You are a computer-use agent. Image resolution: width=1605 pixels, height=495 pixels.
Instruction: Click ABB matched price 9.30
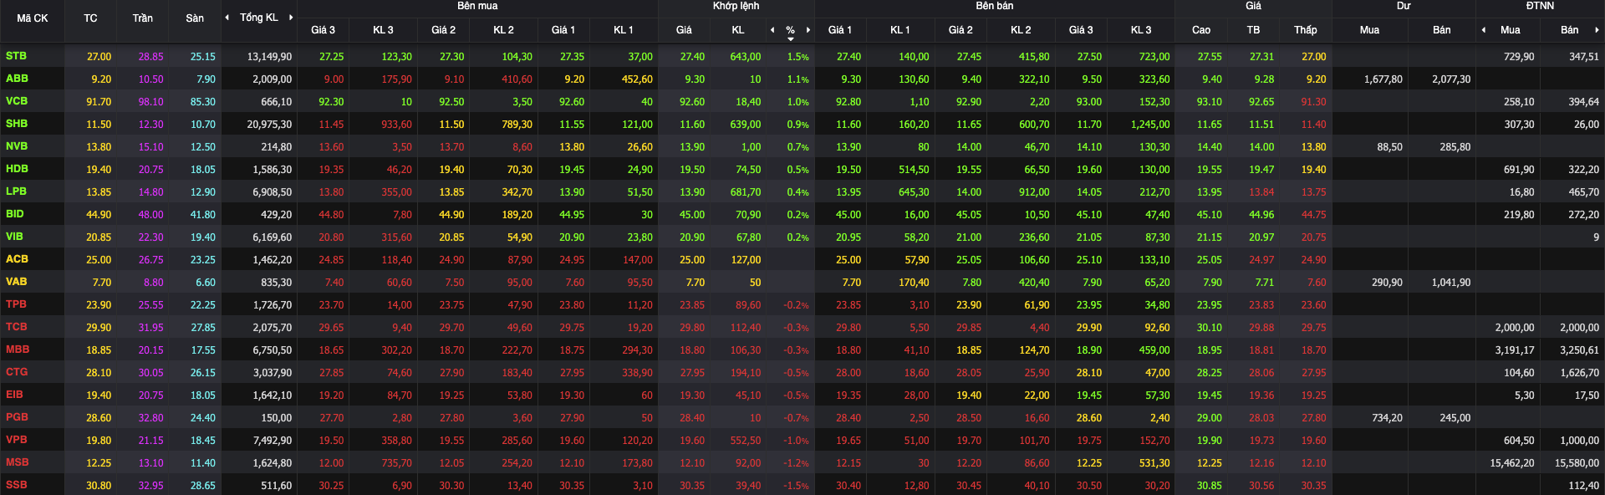point(695,79)
